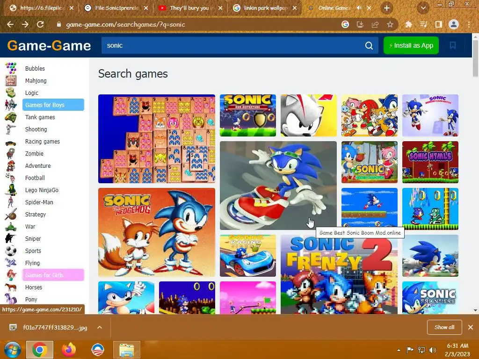
Task: Click the Google icon in address bar
Action: (345, 24)
